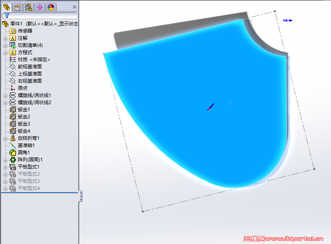This screenshot has height=244, width=331.
Task: Select the 零件1 root part icon
Action: pos(5,23)
